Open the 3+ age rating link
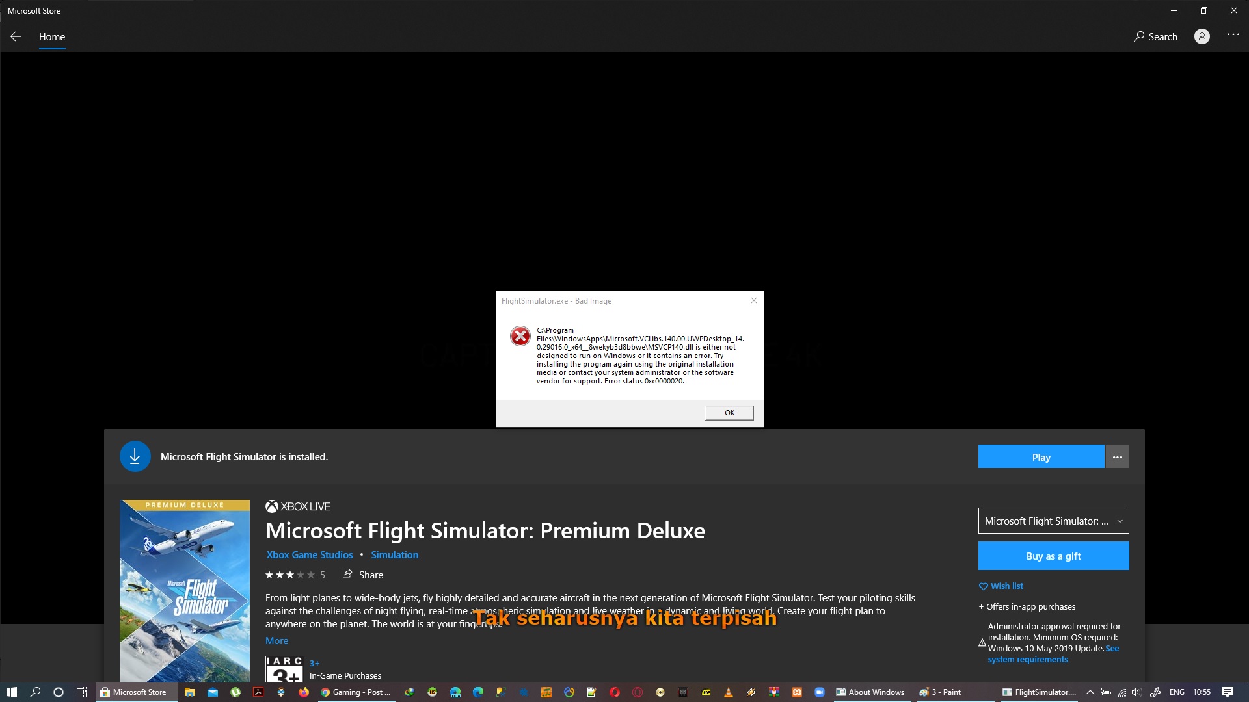This screenshot has width=1249, height=702. 314,663
